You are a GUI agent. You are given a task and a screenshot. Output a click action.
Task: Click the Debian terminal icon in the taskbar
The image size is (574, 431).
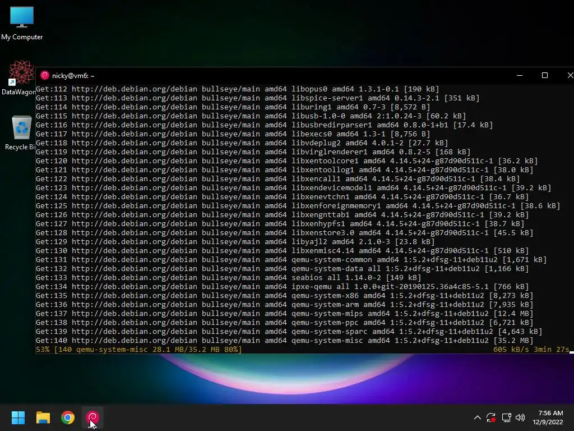[x=92, y=418]
